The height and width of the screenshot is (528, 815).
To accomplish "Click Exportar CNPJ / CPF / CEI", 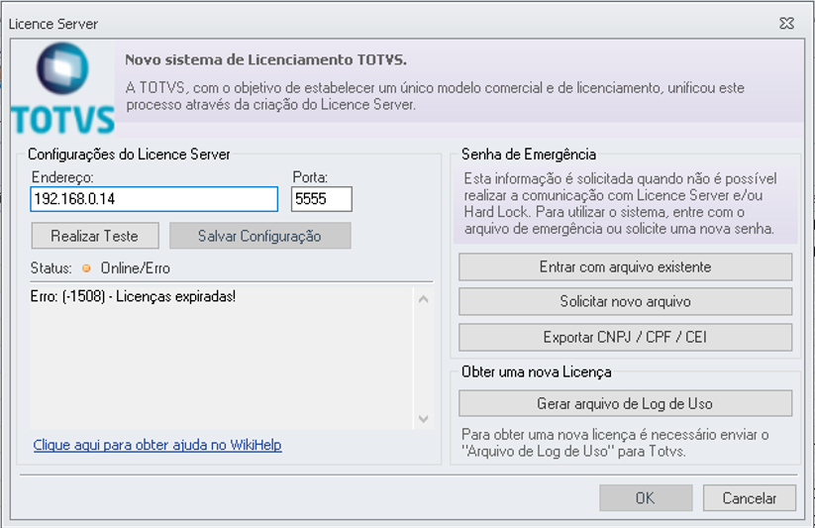I will pos(625,337).
